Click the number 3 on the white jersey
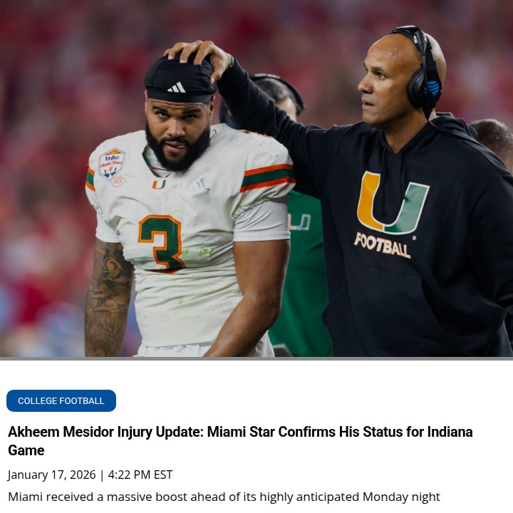This screenshot has width=513, height=513. pyautogui.click(x=160, y=242)
